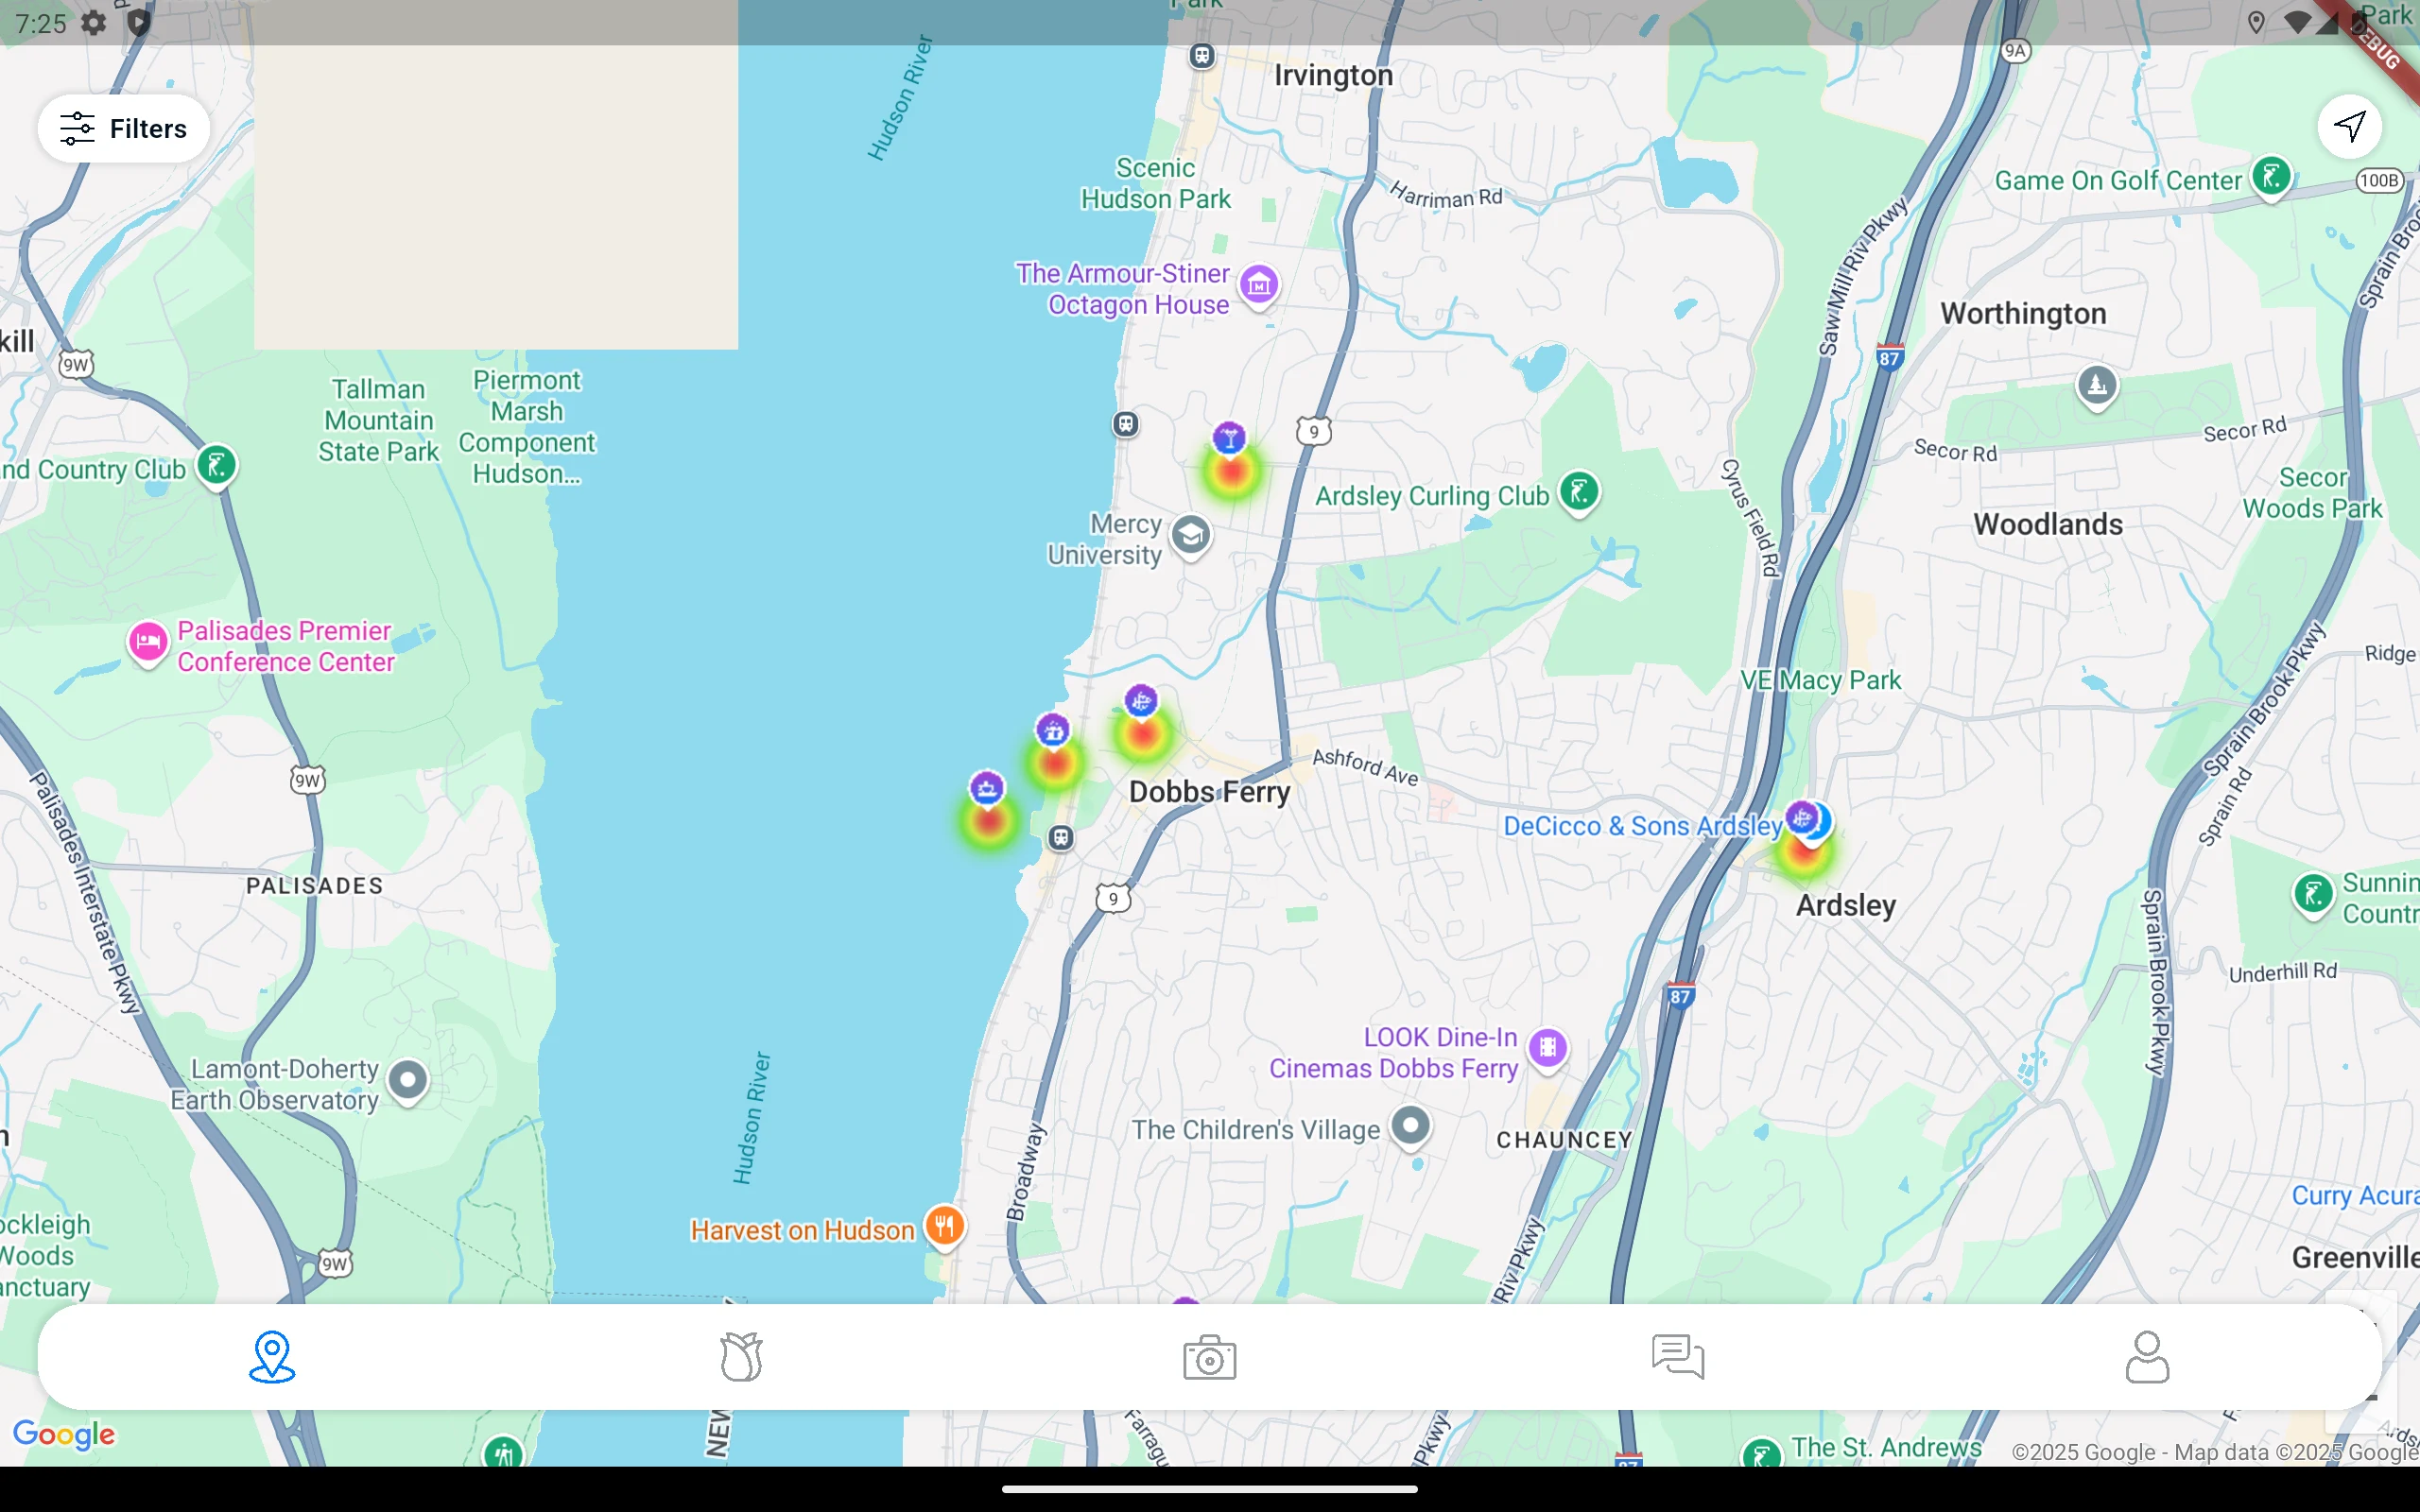The height and width of the screenshot is (1512, 2420).
Task: Select the Ardsley Curling Club pin
Action: [x=1580, y=493]
